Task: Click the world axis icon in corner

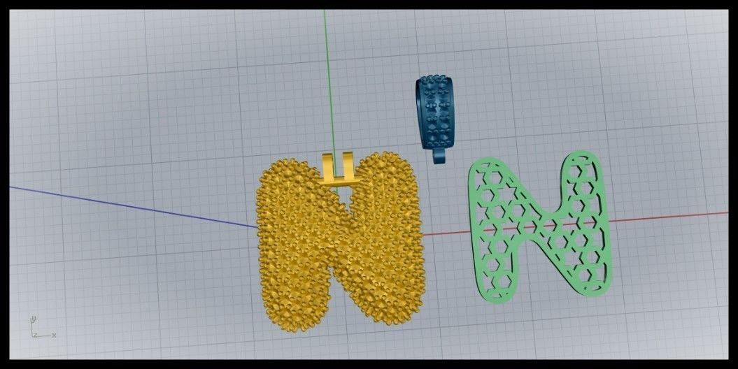Action: pos(43,328)
